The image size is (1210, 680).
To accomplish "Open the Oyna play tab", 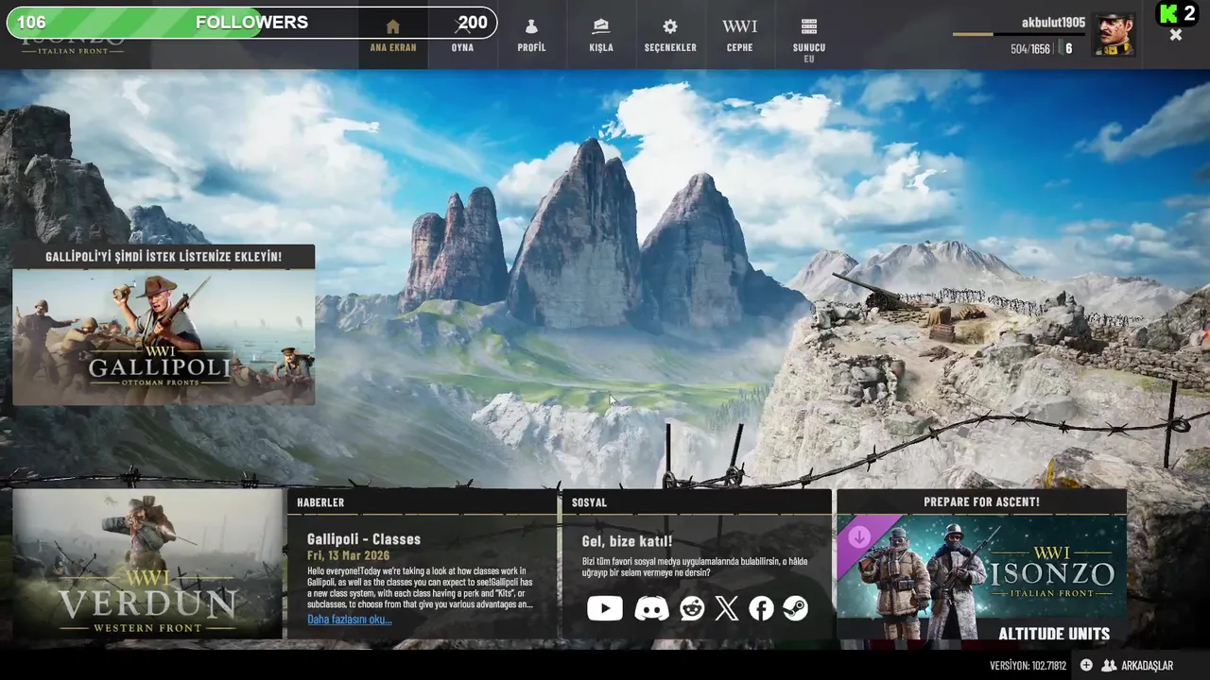I will click(x=462, y=35).
